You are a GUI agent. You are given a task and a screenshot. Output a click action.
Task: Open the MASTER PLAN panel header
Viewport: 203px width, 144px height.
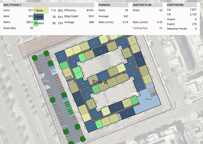[x=147, y=5]
